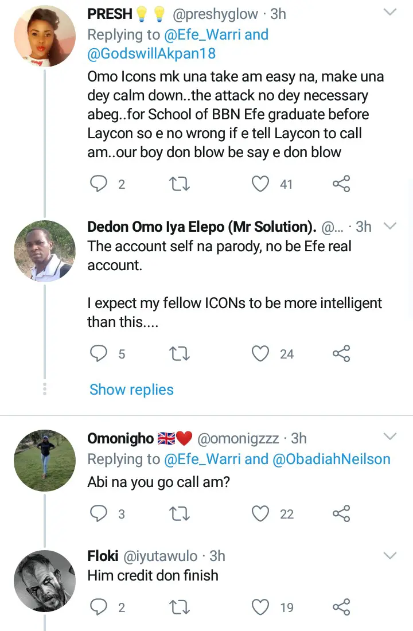Retweet the tweet about the parody account
Viewport: 413px width, 631px height.
[x=180, y=354]
